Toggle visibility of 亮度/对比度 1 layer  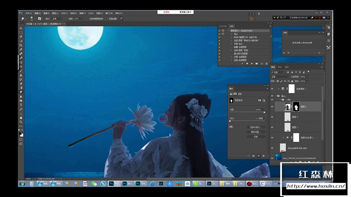(272, 138)
